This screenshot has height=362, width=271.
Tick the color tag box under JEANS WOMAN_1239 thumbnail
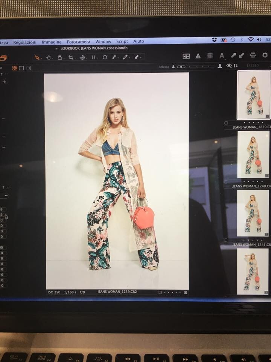[226, 123]
